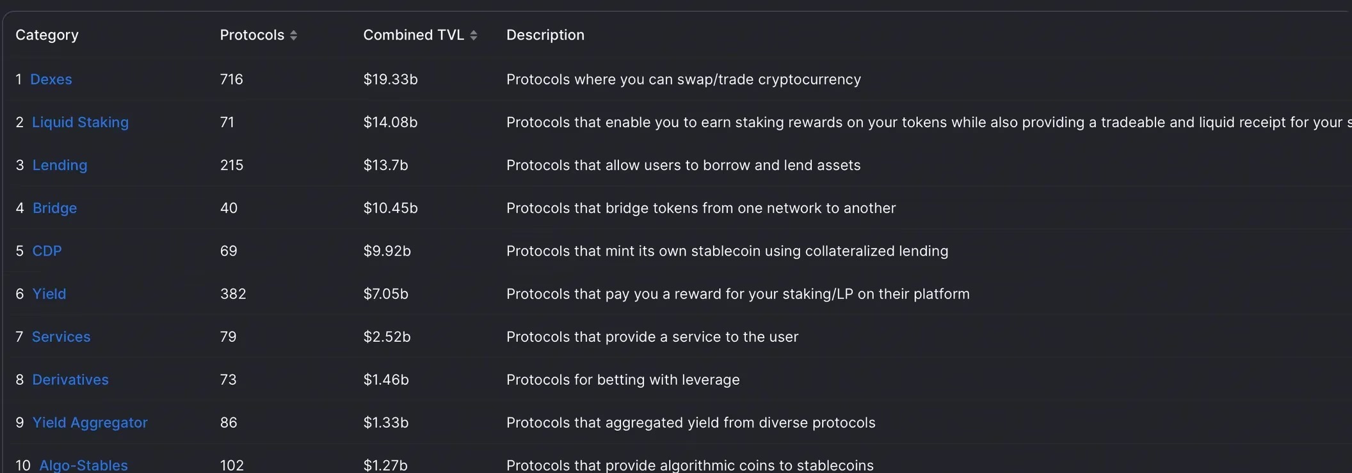Open the Bridge category link

(x=54, y=208)
